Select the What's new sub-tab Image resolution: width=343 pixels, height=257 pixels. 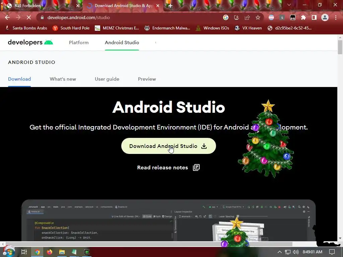[63, 79]
